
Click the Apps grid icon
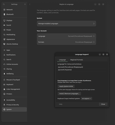4,50
